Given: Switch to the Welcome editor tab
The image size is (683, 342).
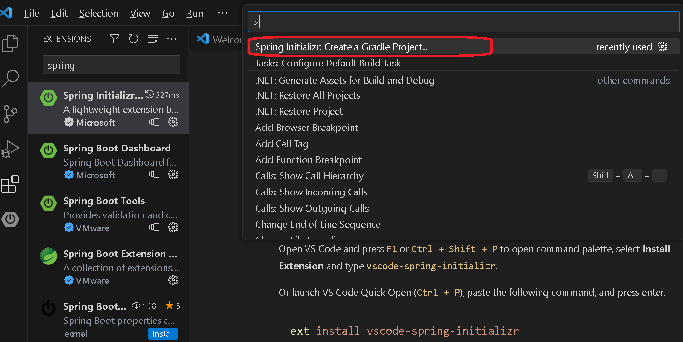Looking at the screenshot, I should pyautogui.click(x=220, y=39).
